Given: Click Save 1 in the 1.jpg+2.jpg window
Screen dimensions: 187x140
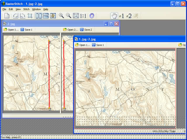Looking at the screenshot, I should click(x=98, y=45).
